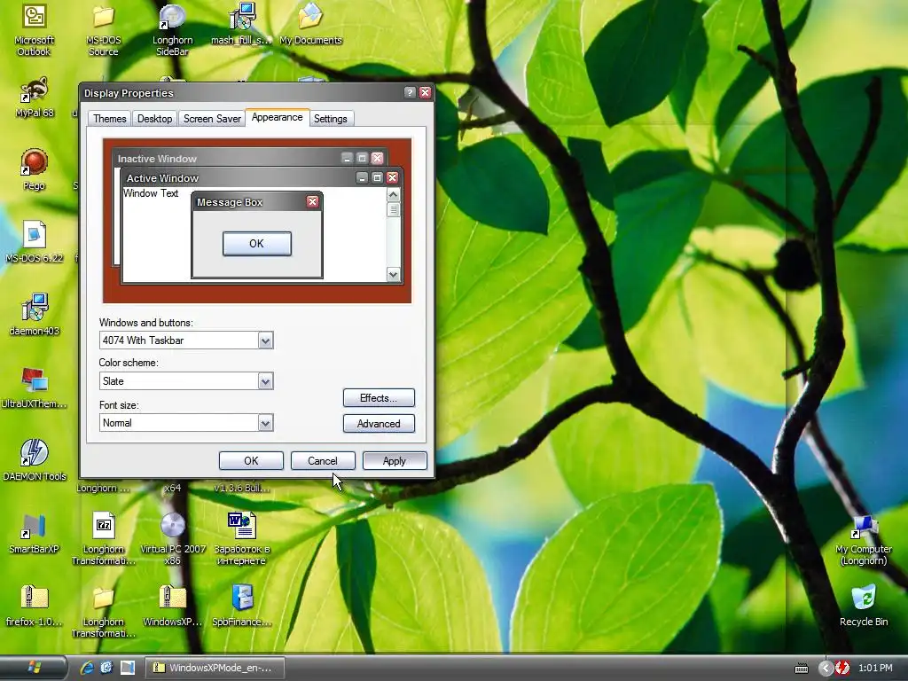Click the Show Desktop quick launch icon
This screenshot has width=908, height=681.
coord(128,668)
